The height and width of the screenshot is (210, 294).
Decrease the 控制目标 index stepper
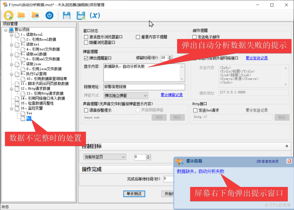point(148,158)
